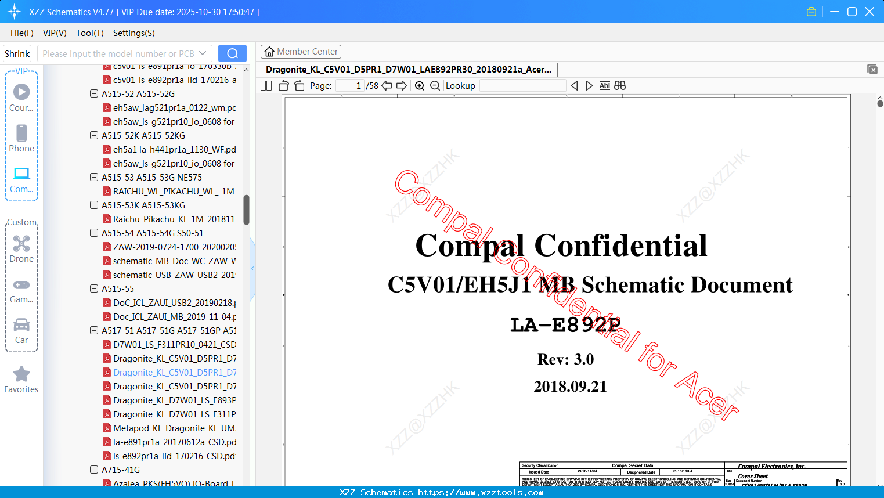Click the Shrink button
The width and height of the screenshot is (884, 498).
click(17, 53)
